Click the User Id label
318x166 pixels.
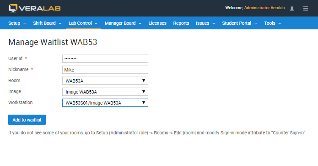pyautogui.click(x=15, y=59)
